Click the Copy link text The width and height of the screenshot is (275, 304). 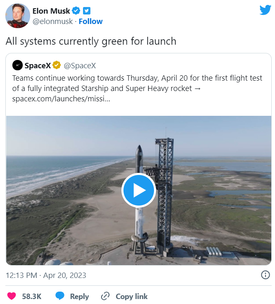coord(131,296)
